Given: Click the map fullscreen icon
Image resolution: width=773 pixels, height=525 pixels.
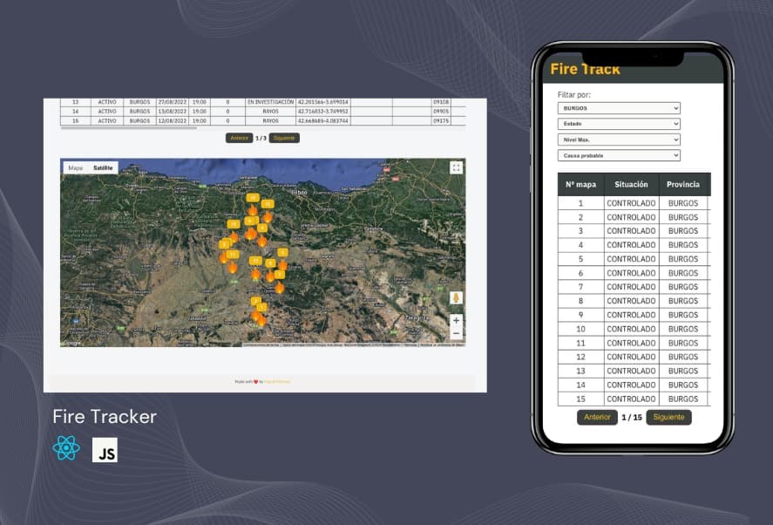Looking at the screenshot, I should tap(456, 167).
